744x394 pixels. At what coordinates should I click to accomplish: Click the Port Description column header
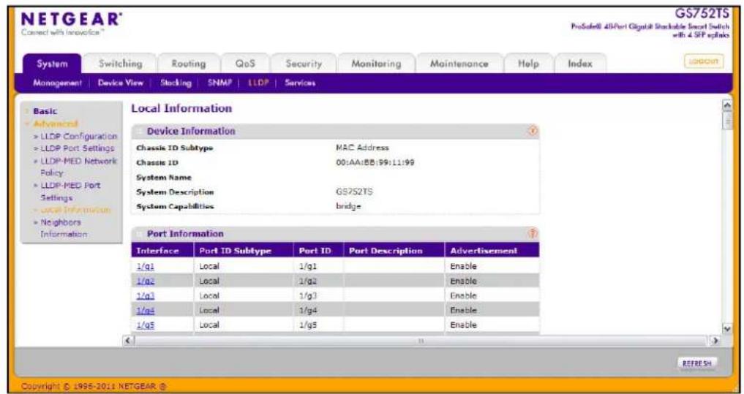coord(394,251)
